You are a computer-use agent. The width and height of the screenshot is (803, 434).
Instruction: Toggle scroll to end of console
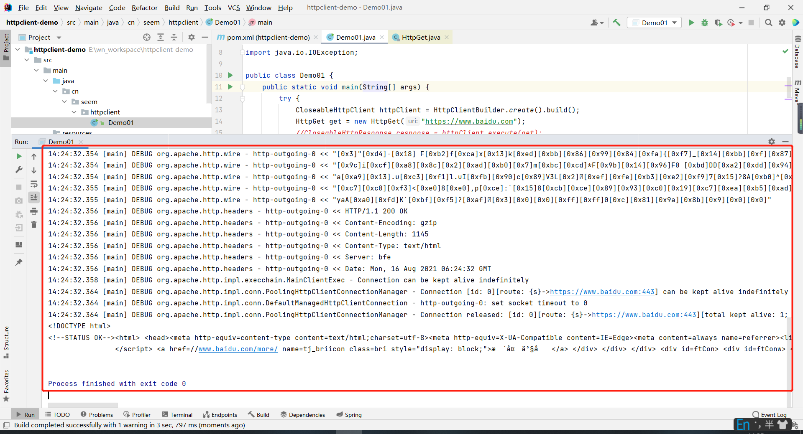34,197
